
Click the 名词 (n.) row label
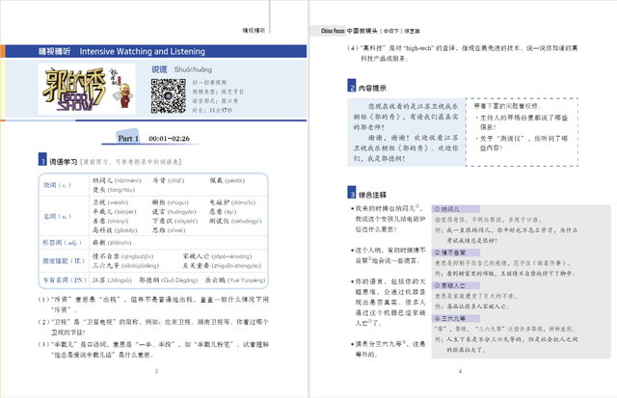pos(58,217)
